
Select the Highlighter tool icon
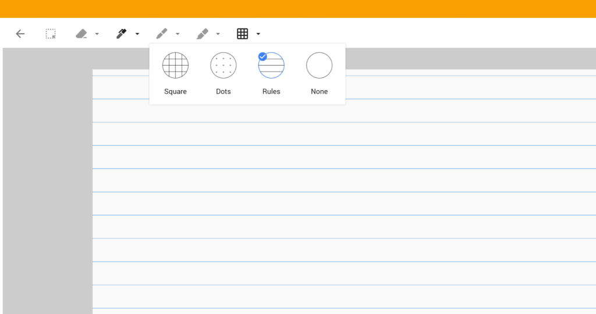202,34
